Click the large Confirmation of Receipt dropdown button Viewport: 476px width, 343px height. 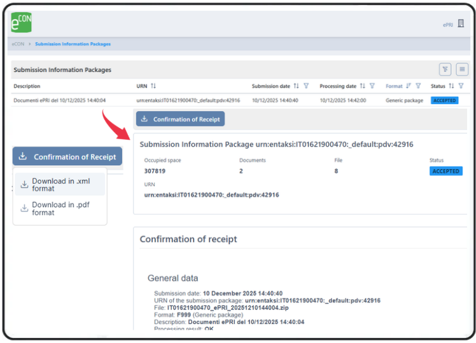point(67,156)
